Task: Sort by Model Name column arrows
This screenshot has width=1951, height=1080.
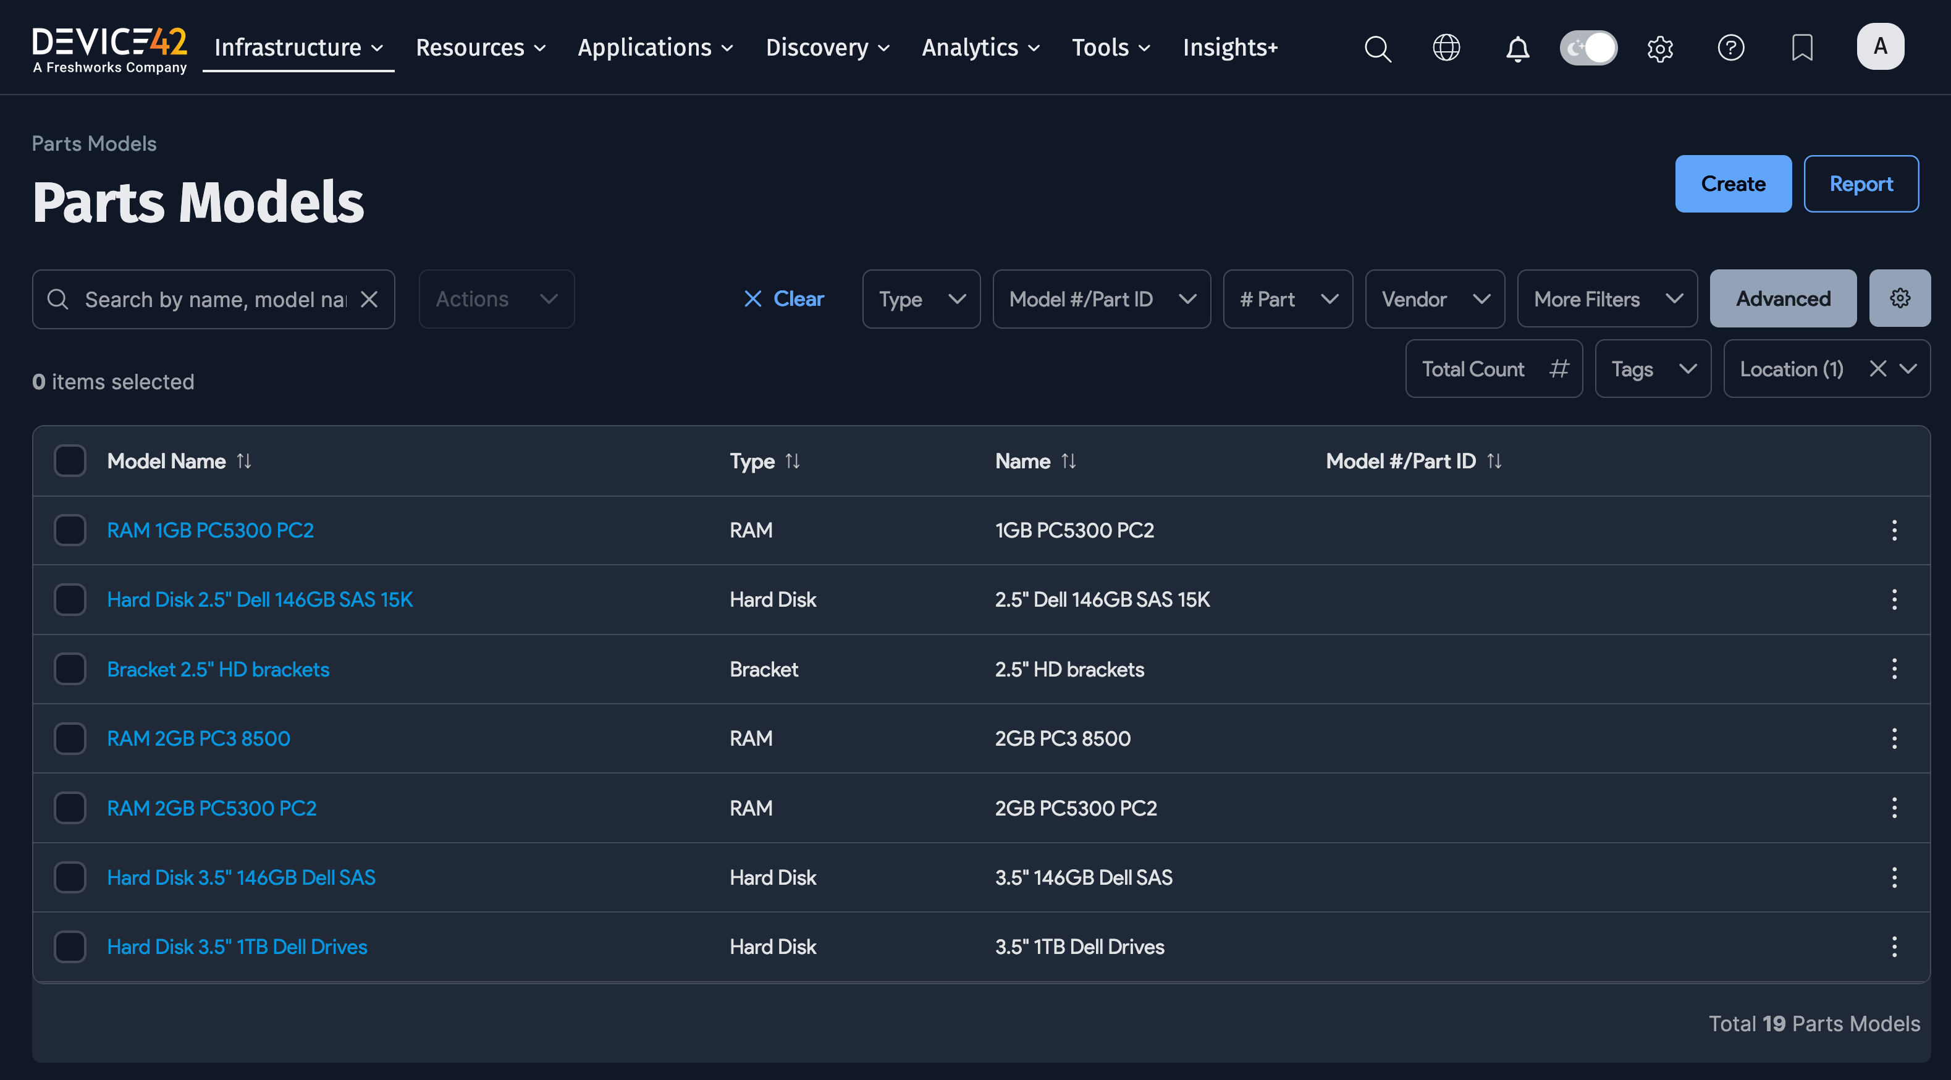Action: [244, 460]
